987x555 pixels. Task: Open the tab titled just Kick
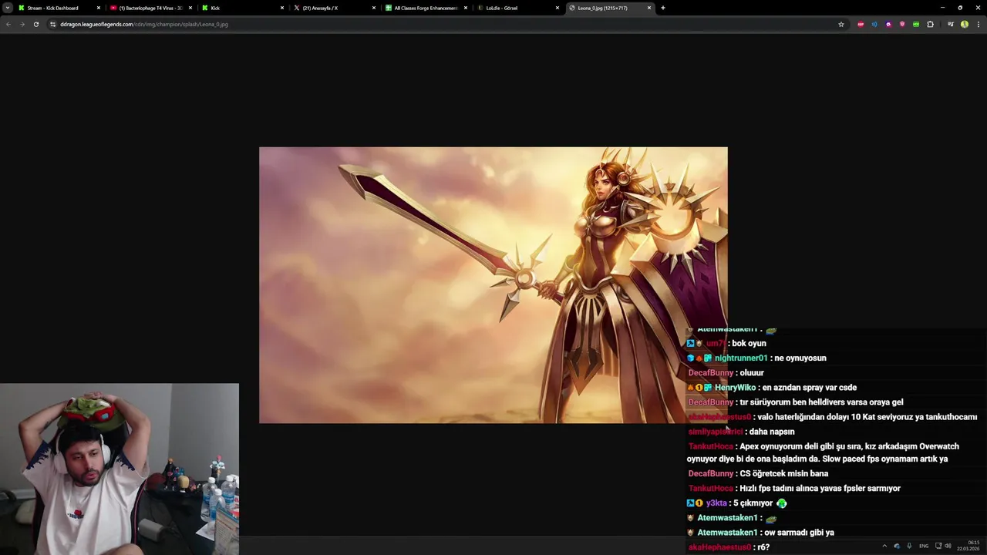242,8
